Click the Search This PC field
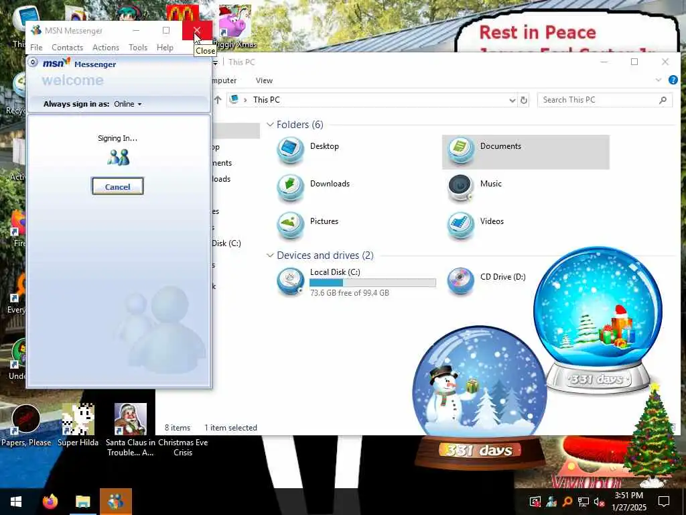686x515 pixels. (605, 100)
